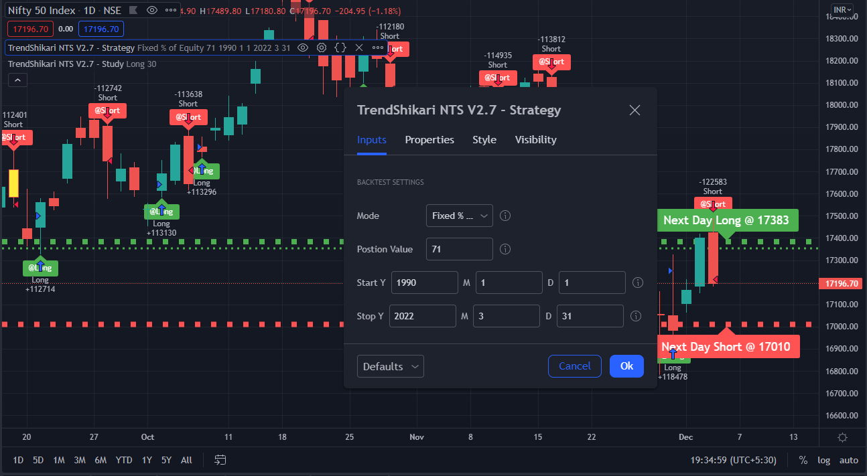Viewport: 867px width, 476px height.
Task: Click the price axis label 17196.70
Action: click(x=840, y=284)
